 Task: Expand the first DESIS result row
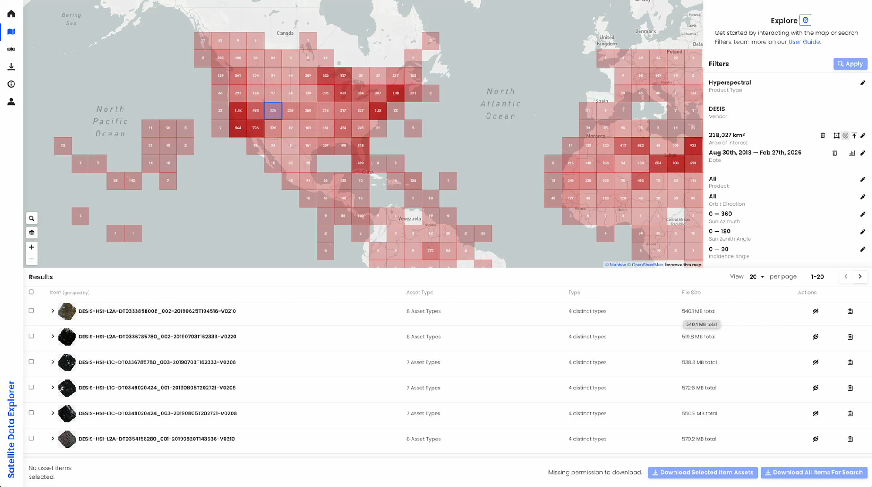pos(53,311)
